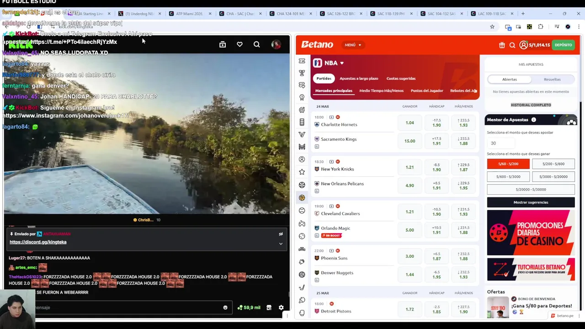Viewport: 585px width, 329px height.
Task: Open the Betano account profile icon
Action: [x=523, y=45]
